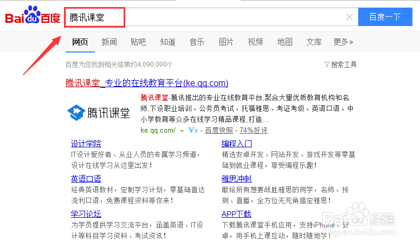Expand the 更多» menu
Screen dimensions: 420x247
coord(344,42)
